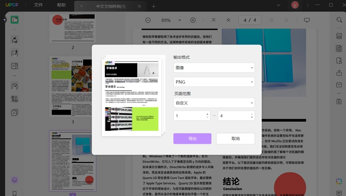Open the Edit PDF tool in sidebar
The height and width of the screenshot is (196, 346).
coord(14,53)
